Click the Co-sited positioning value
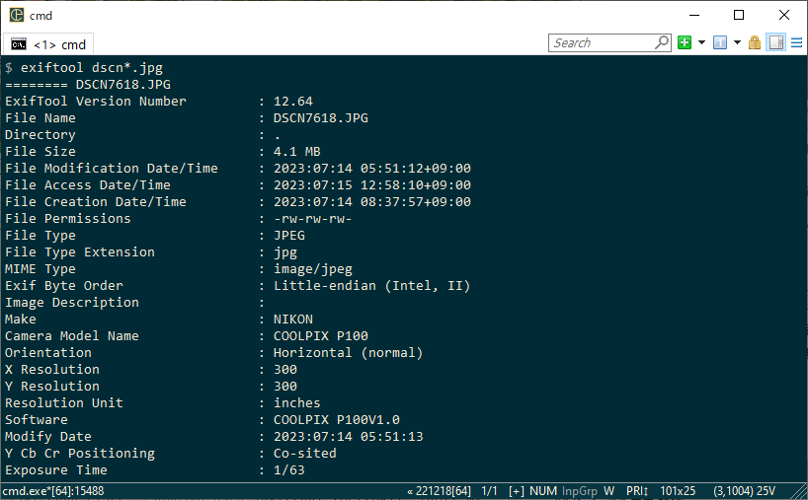This screenshot has height=500, width=808. coord(304,454)
